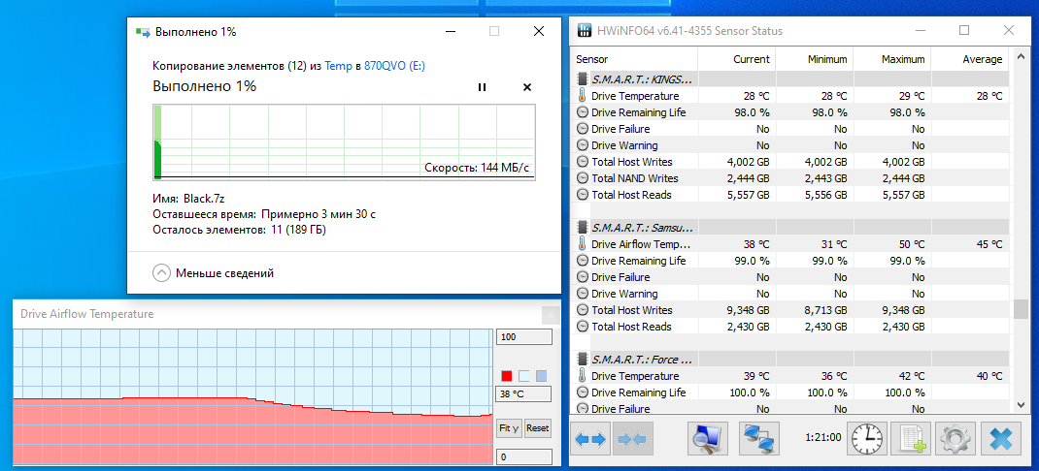1039x471 pixels.
Task: Select the Total NAND Writes row label
Action: pos(635,178)
